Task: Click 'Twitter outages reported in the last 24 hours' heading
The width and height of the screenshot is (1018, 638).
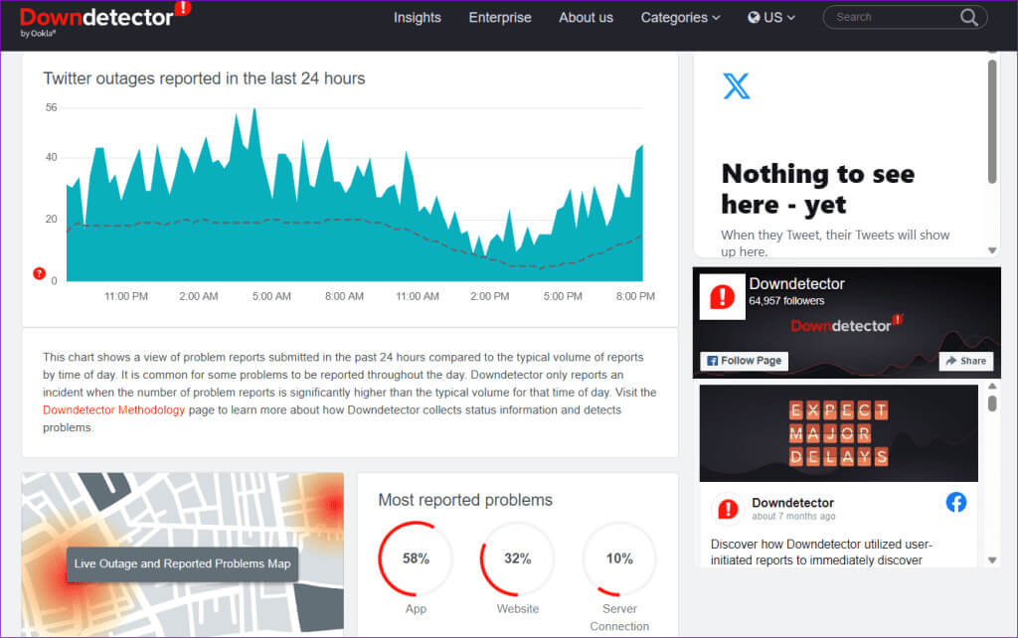Action: 204,79
